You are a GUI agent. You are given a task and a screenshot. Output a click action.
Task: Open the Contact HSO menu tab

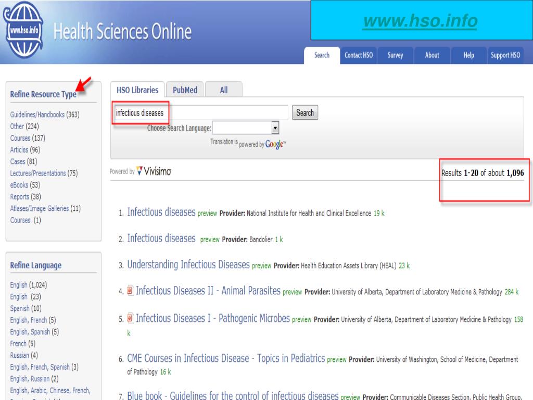[358, 55]
